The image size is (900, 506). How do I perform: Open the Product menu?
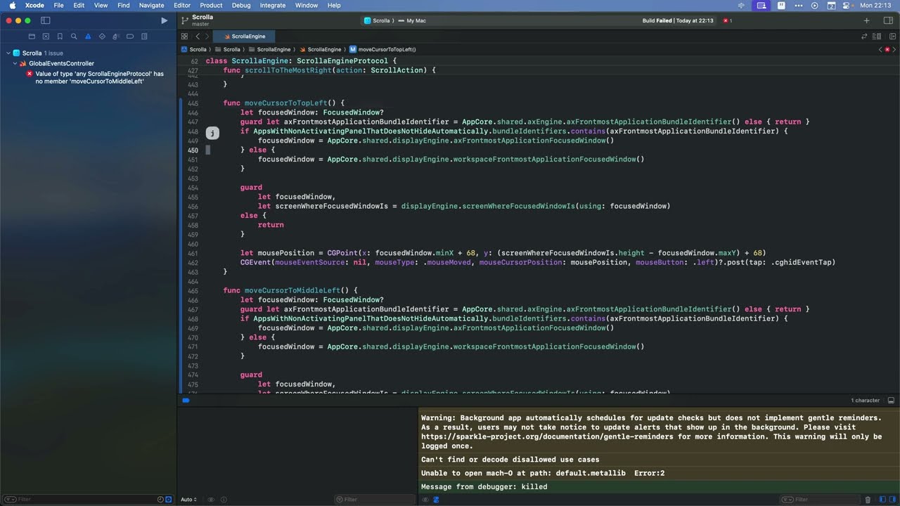(x=211, y=5)
